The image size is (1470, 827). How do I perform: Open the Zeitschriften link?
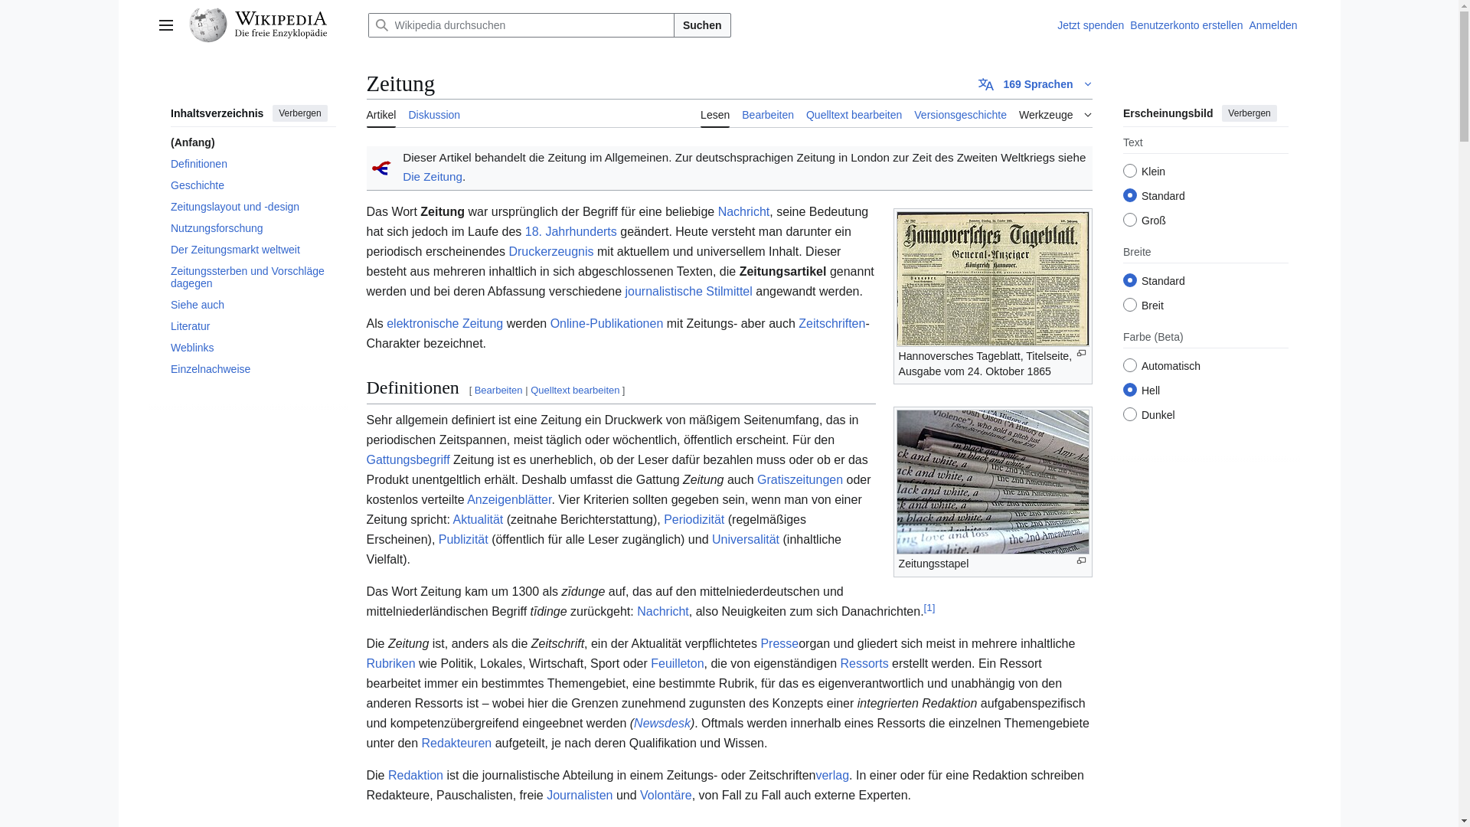[831, 324]
